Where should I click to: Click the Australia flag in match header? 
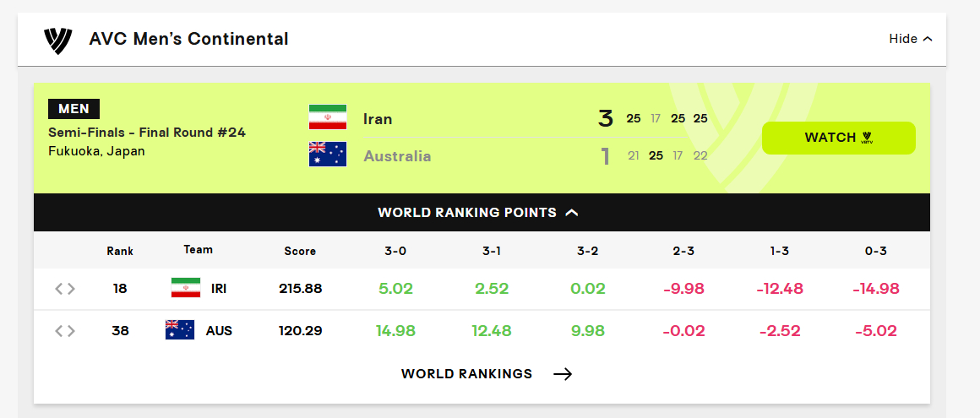pos(328,155)
